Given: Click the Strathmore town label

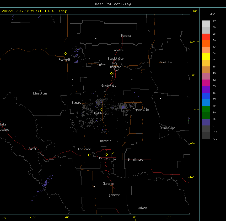Looking at the screenshot, I should (x=135, y=160).
